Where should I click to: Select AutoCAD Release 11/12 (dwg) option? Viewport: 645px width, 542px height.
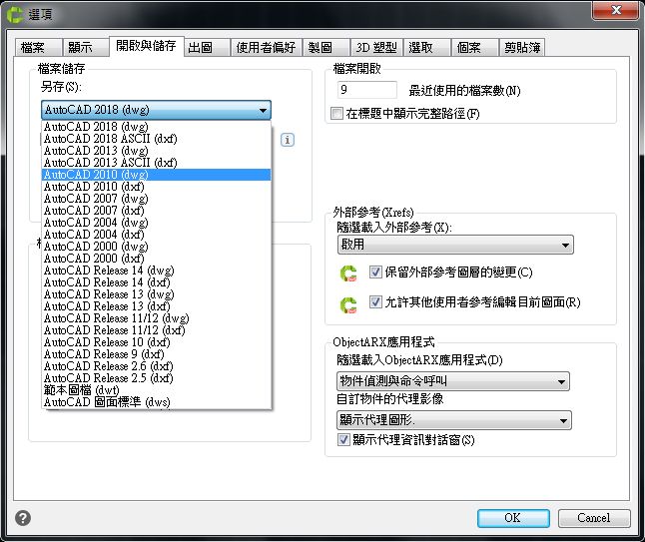tap(157, 317)
